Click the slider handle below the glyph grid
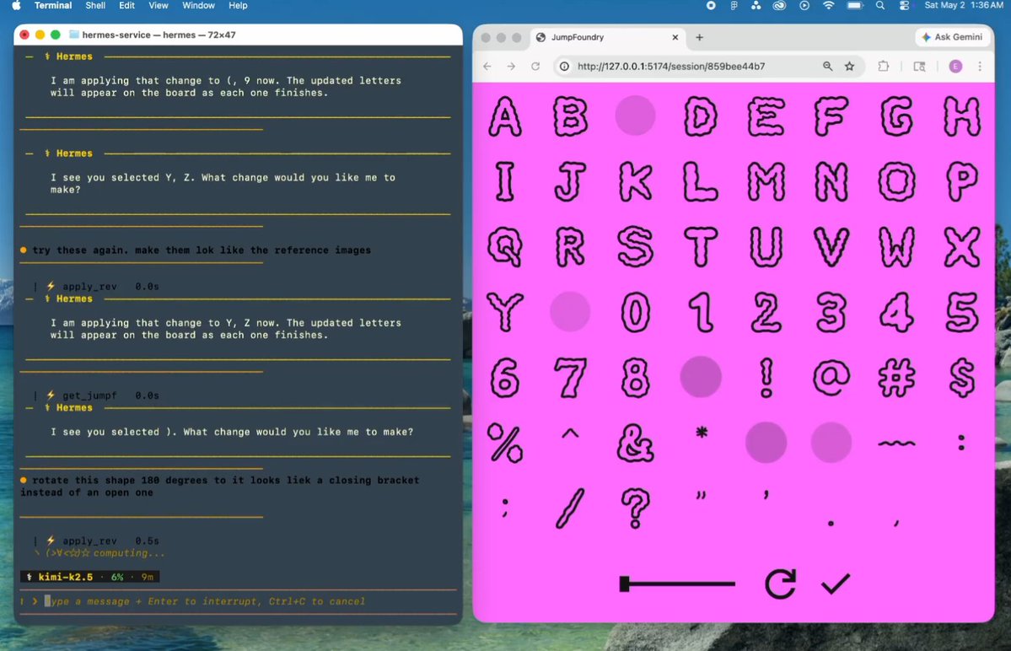This screenshot has height=651, width=1011. pyautogui.click(x=624, y=584)
